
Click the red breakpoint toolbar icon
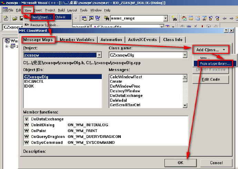click(x=202, y=27)
